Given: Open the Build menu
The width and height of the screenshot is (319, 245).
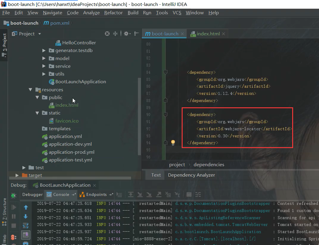Looking at the screenshot, I should [133, 12].
